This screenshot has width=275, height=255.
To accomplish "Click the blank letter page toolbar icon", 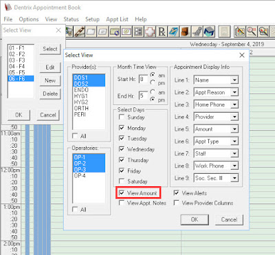I will coord(91,32).
